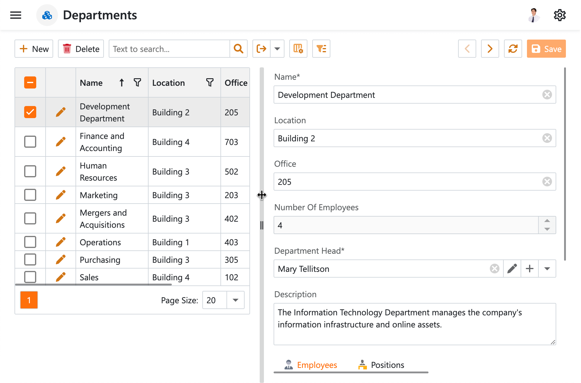
Task: Edit the Marketing row via pencil icon
Action: [x=60, y=195]
